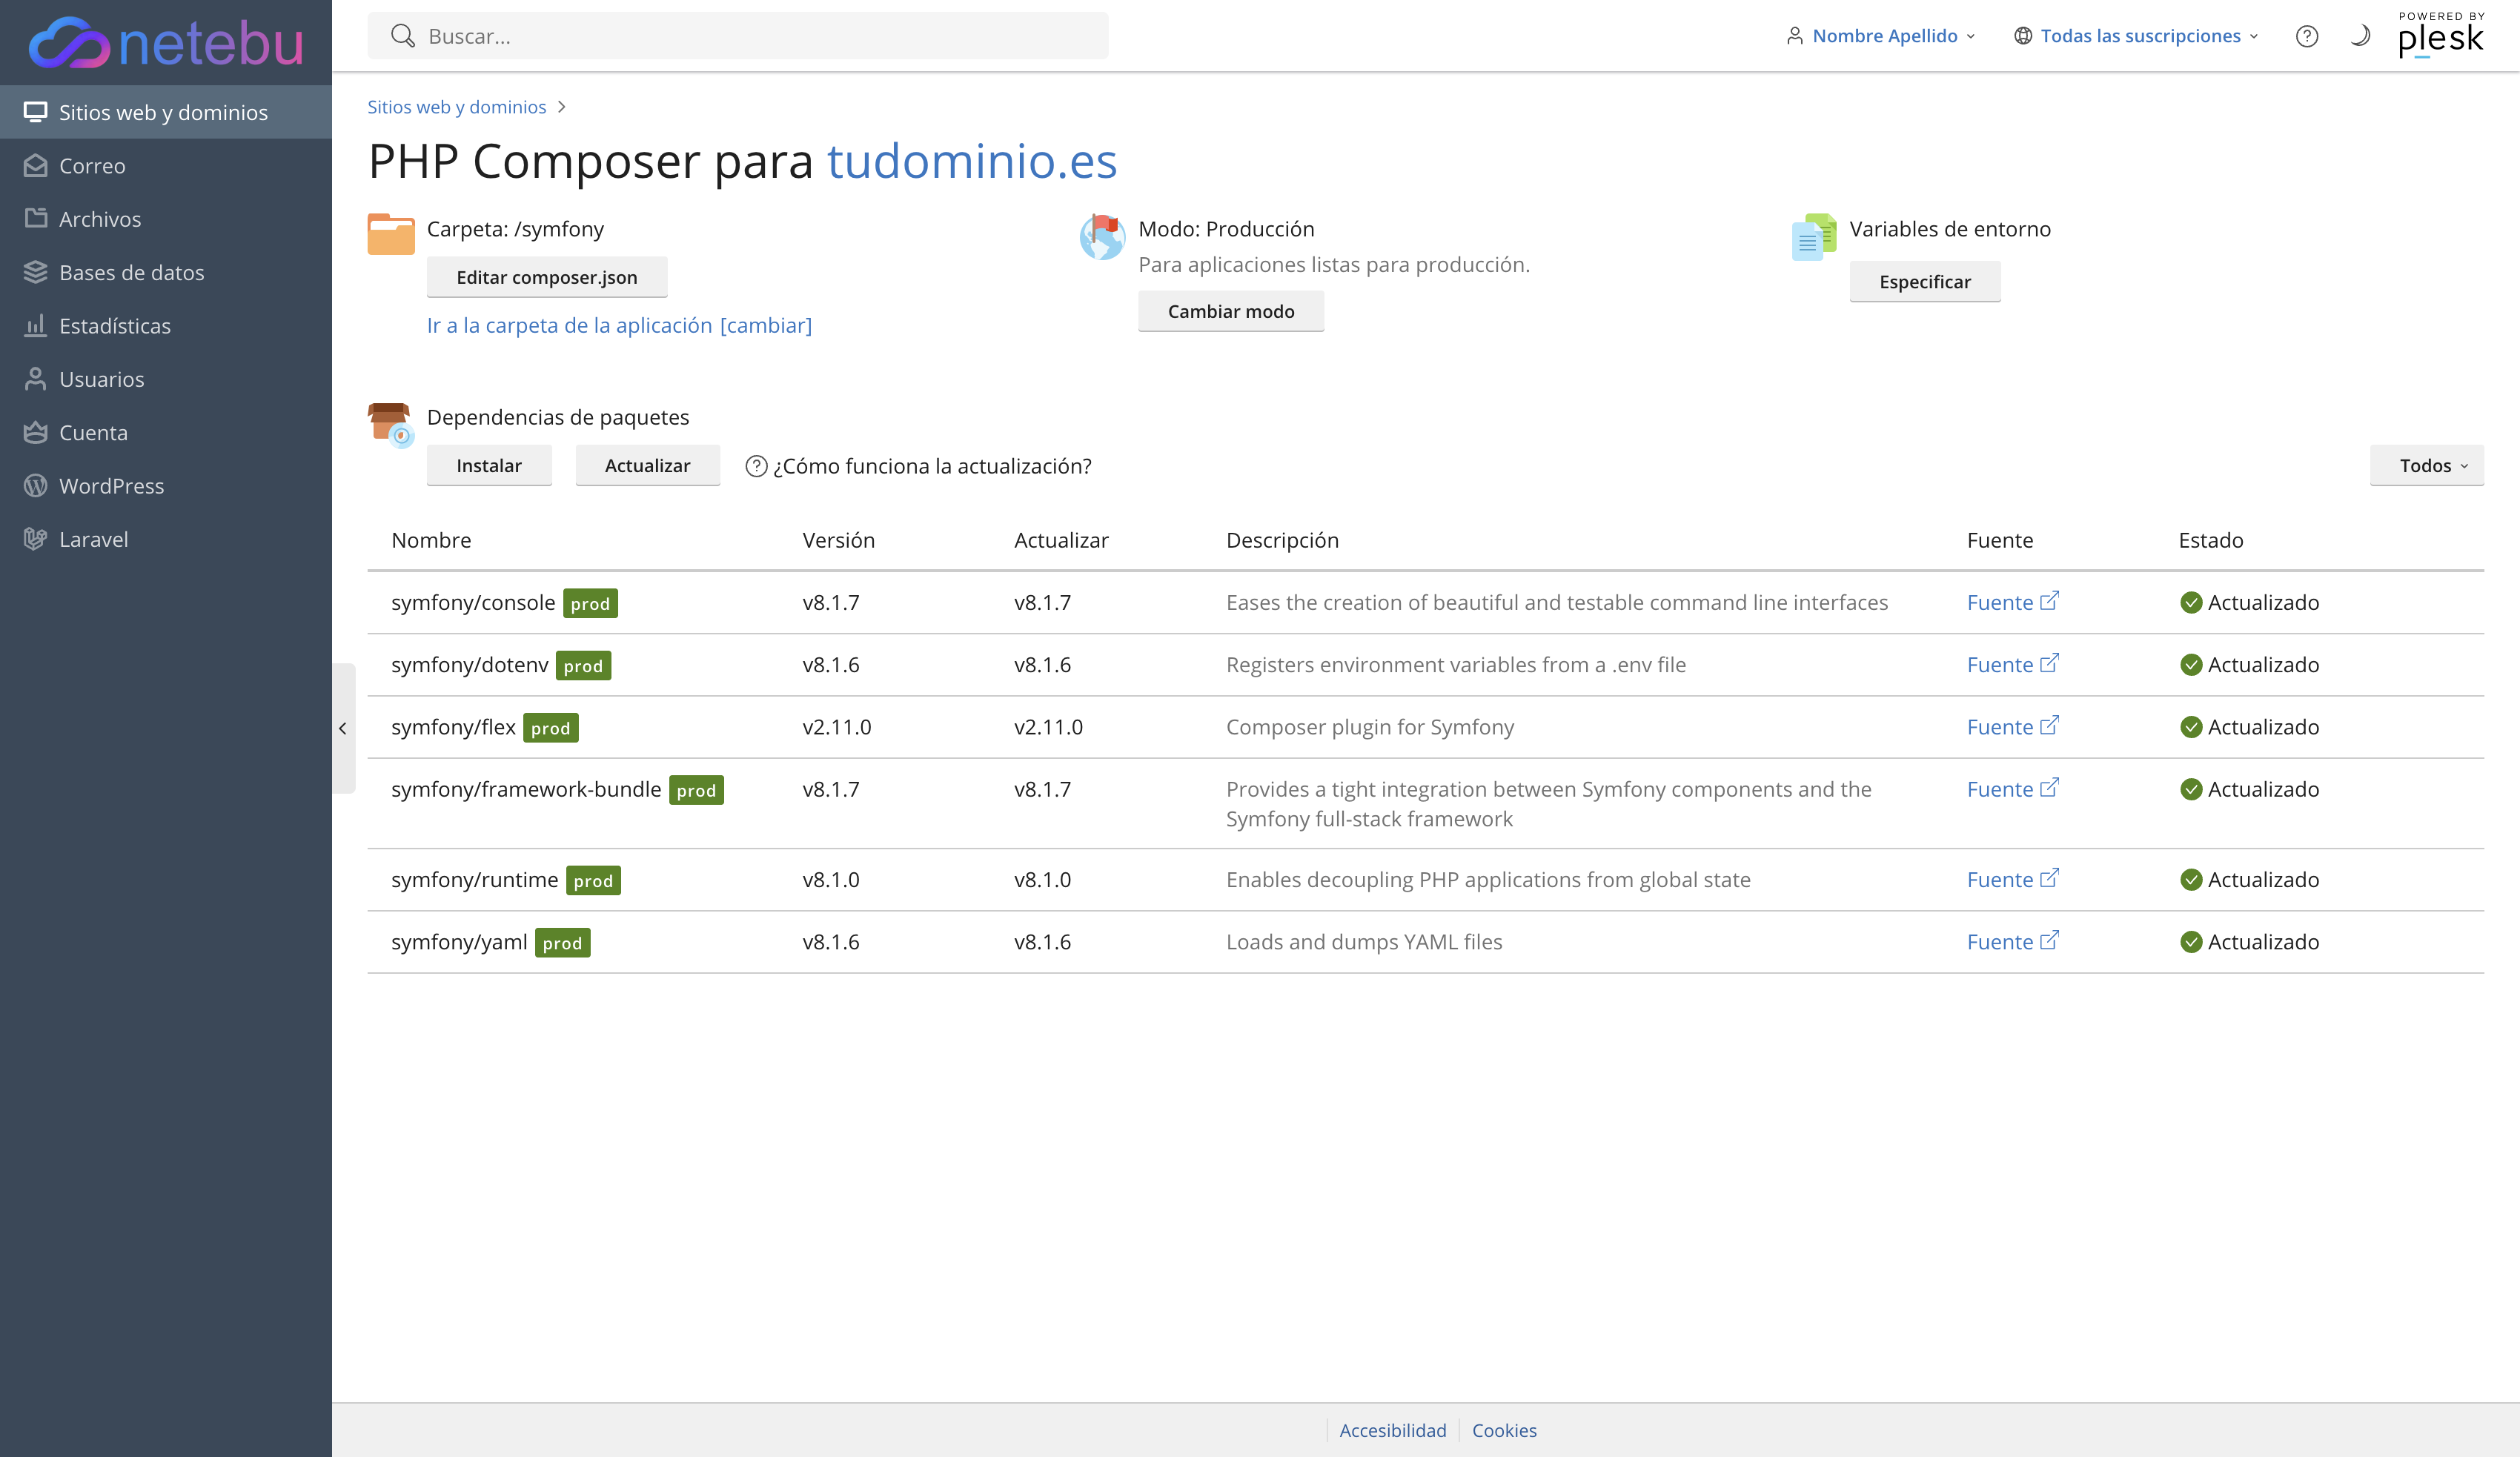Click the [cambiar] folder link
Image resolution: width=2520 pixels, height=1457 pixels.
766,325
